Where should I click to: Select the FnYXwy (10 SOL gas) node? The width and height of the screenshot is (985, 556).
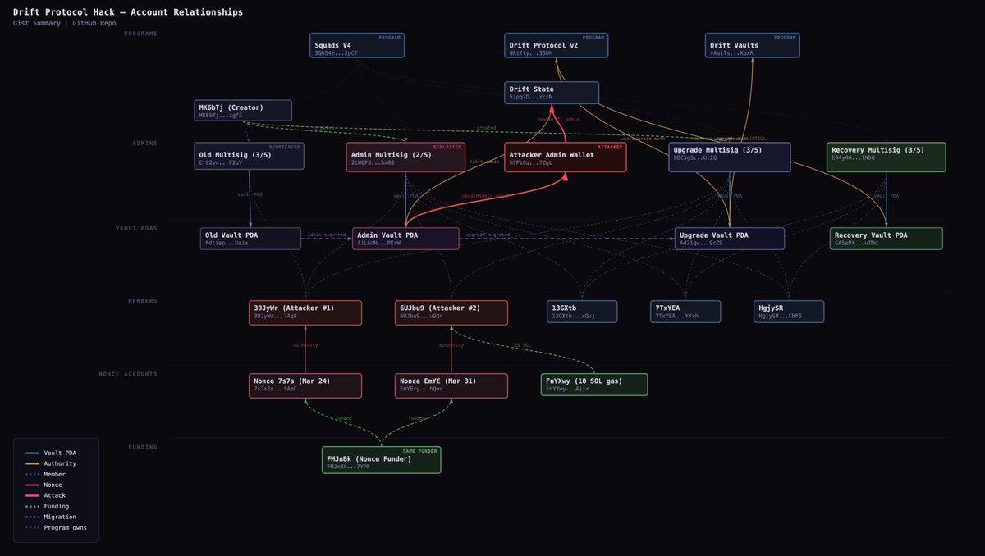point(594,385)
